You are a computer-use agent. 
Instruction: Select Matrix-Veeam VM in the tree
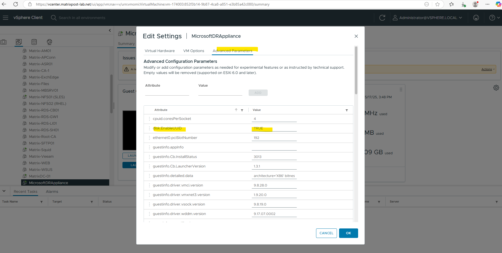(x=41, y=156)
